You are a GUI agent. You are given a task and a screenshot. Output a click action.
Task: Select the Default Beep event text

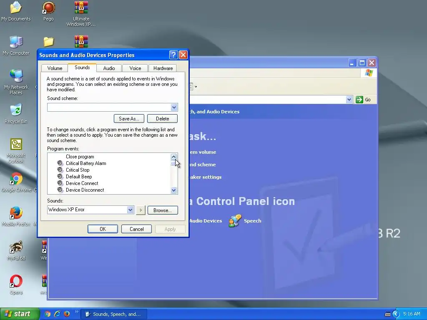tap(79, 177)
